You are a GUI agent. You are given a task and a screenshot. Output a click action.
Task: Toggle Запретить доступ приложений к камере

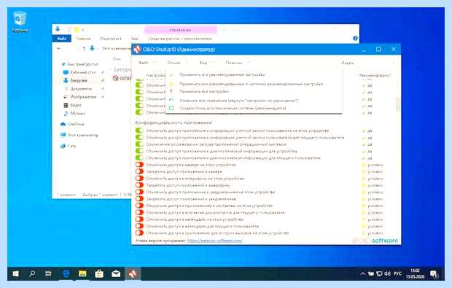point(139,171)
